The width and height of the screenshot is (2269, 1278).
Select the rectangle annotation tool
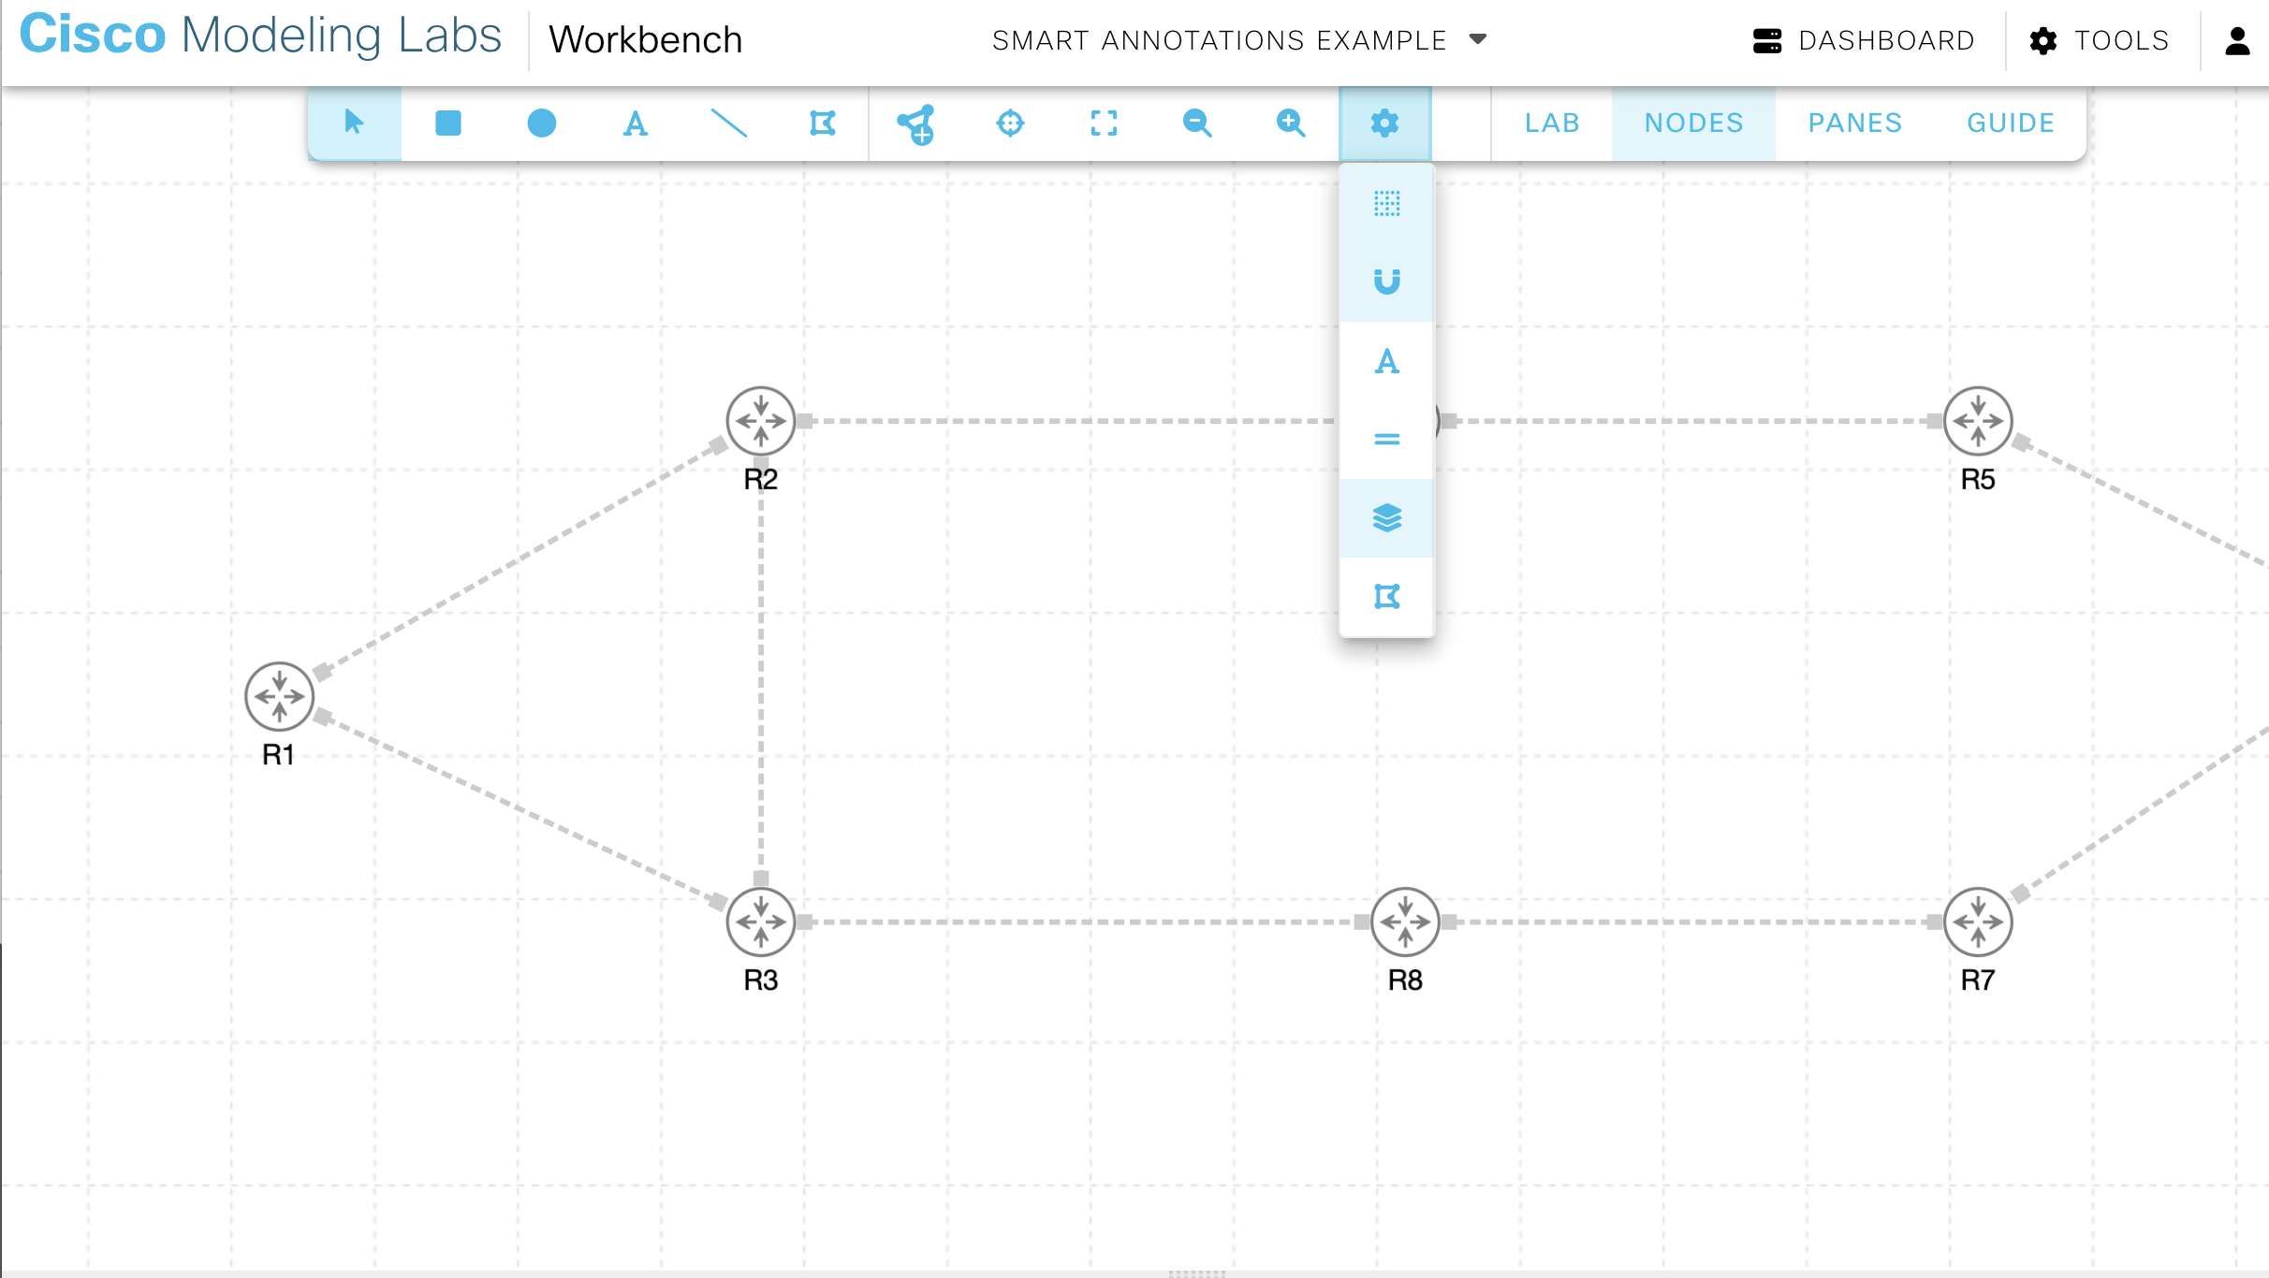click(x=447, y=123)
